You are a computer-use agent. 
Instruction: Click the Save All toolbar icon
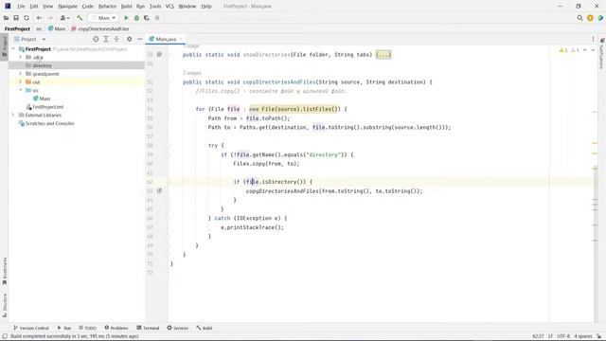(16, 18)
